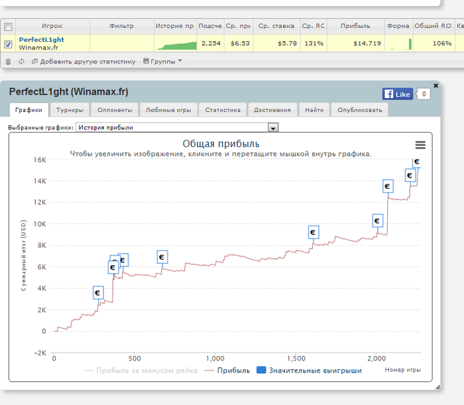Click the euro marker near game 700
This screenshot has width=464, height=405.
[162, 257]
